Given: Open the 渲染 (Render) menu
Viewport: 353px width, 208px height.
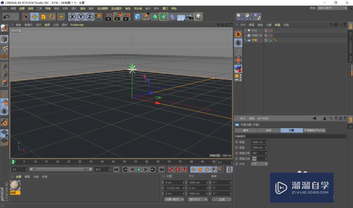Looking at the screenshot, I should (83, 8).
